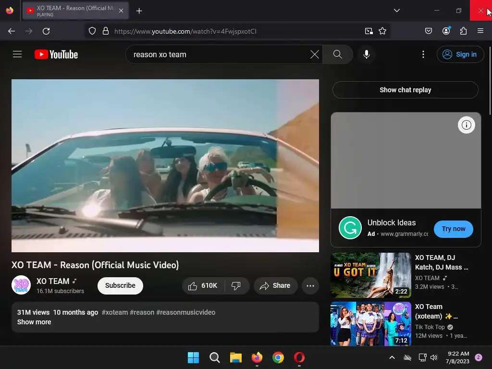The width and height of the screenshot is (492, 369).
Task: Start voice search with microphone icon
Action: pyautogui.click(x=366, y=54)
